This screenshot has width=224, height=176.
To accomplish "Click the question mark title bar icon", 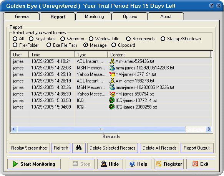I will [211, 6].
